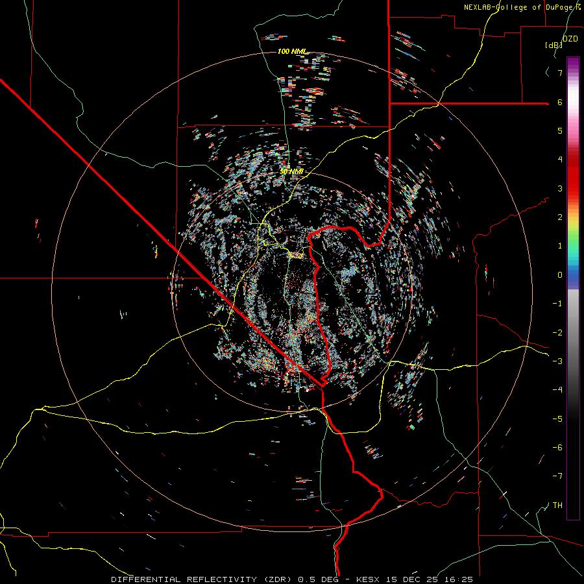Select the DZD product label above color bar

570,39
